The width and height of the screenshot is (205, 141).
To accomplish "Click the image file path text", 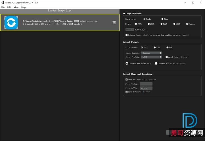I will coord(60,21).
